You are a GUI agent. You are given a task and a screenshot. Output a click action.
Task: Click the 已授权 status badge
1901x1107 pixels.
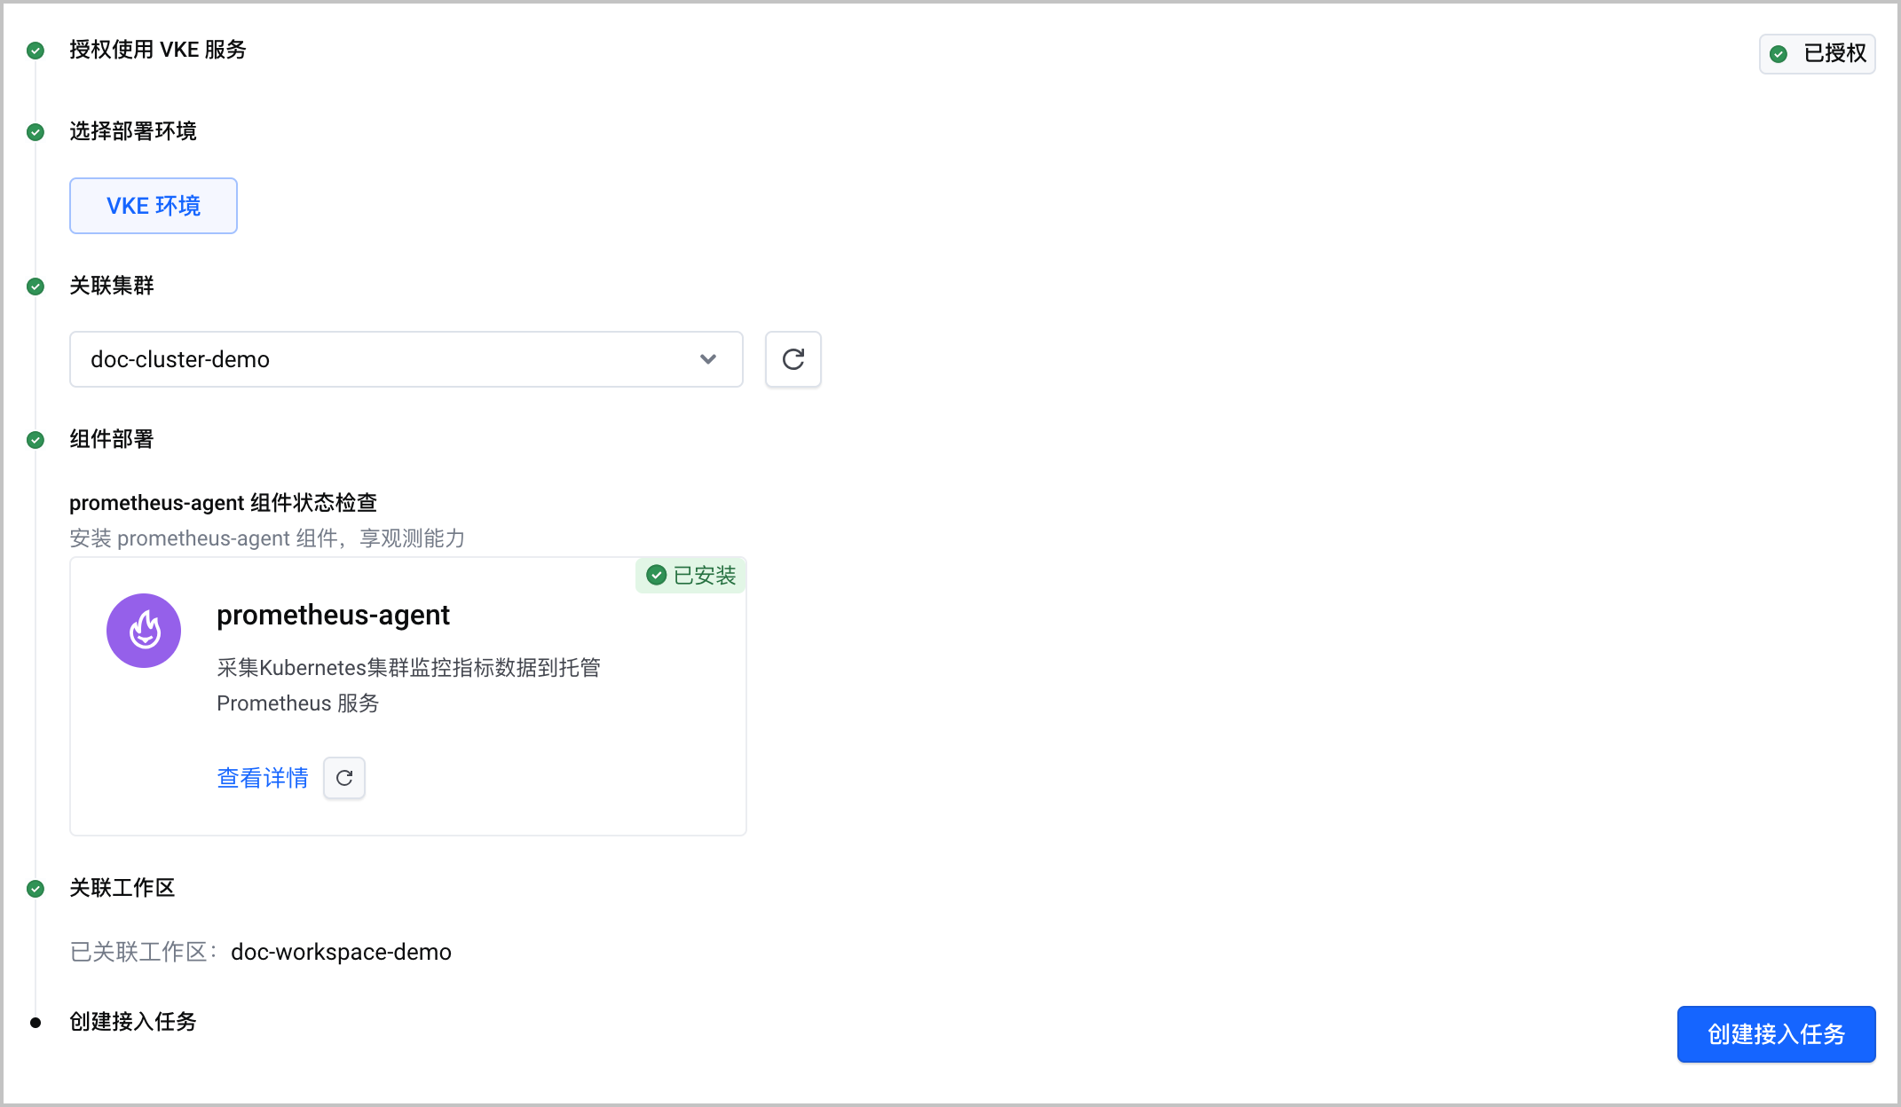1818,54
